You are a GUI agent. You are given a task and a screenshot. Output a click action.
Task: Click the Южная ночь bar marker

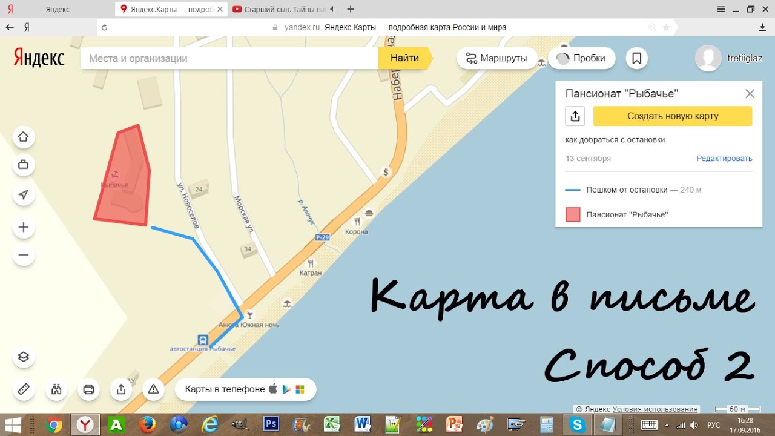coord(251,315)
